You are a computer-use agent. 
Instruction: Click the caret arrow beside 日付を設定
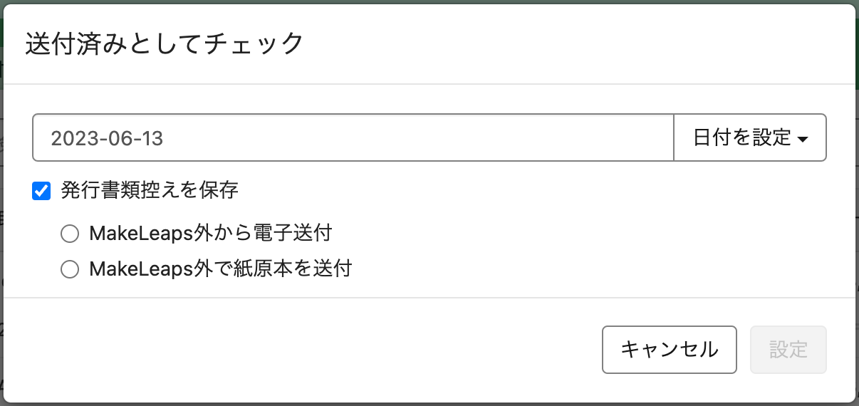(x=803, y=139)
